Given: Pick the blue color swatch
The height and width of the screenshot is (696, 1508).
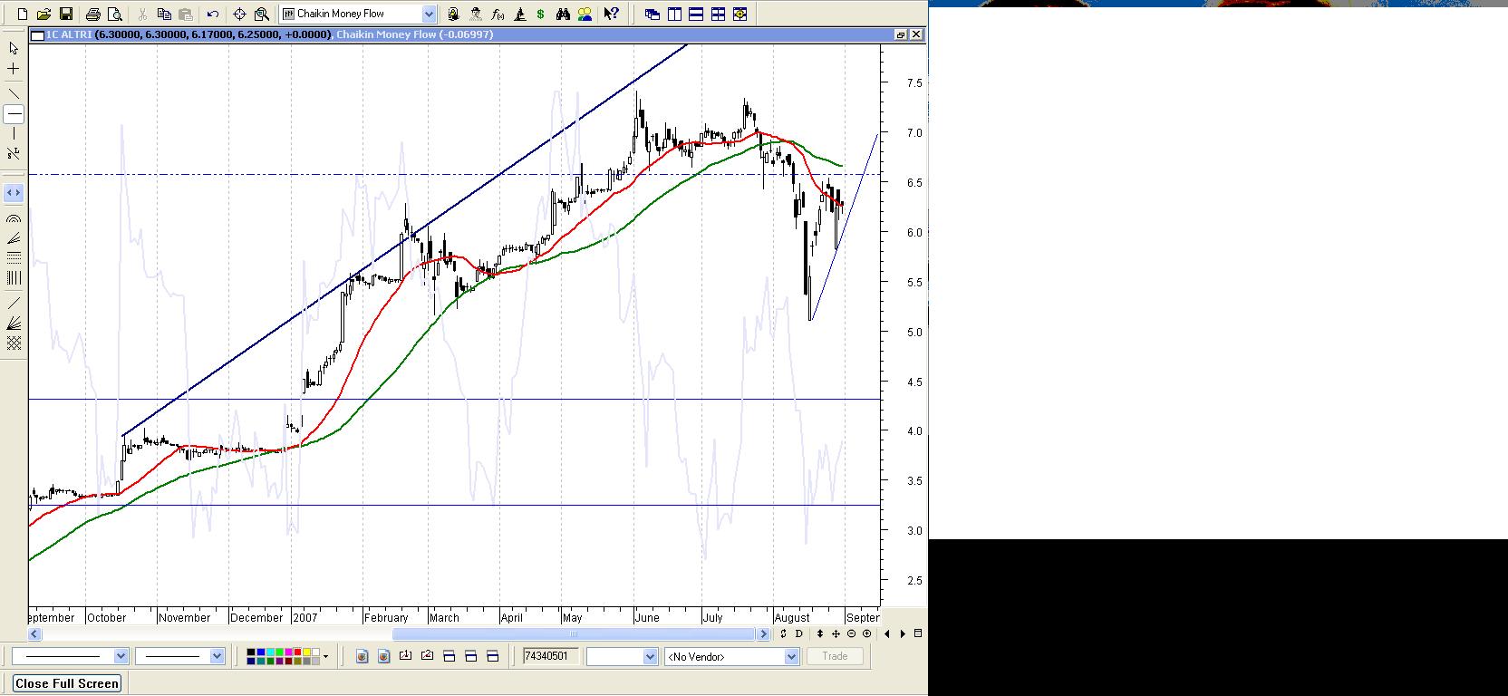Looking at the screenshot, I should [x=261, y=652].
